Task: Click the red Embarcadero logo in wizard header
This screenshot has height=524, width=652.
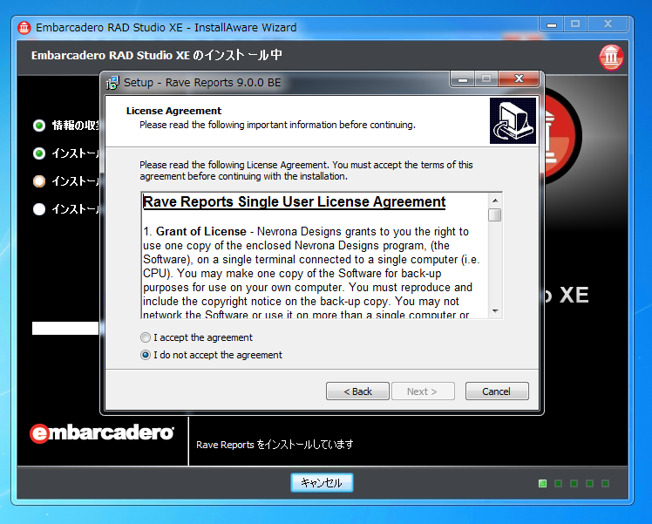Action: (x=611, y=57)
